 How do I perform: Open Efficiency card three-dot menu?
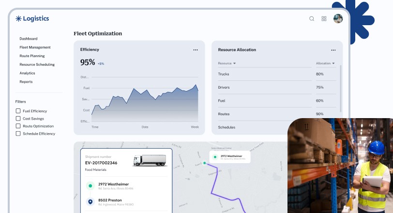tap(196, 50)
